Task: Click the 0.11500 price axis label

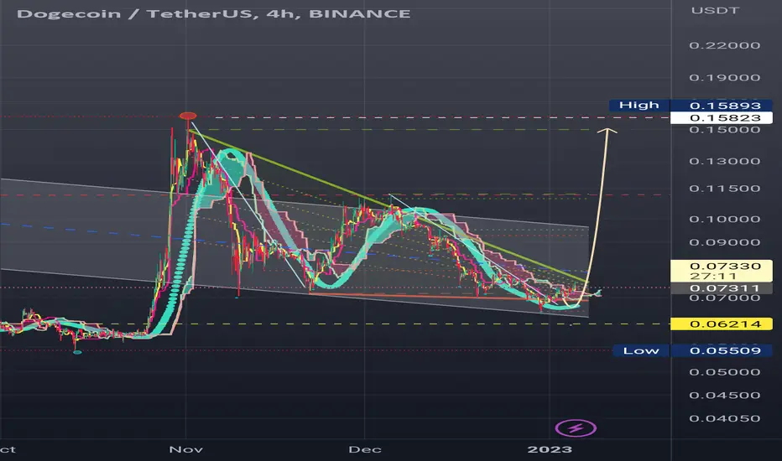Action: 725,189
